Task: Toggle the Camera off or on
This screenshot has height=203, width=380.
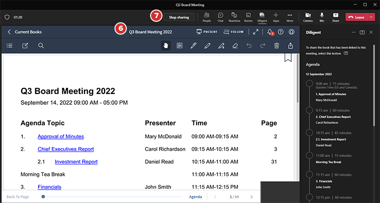Action: [308, 17]
